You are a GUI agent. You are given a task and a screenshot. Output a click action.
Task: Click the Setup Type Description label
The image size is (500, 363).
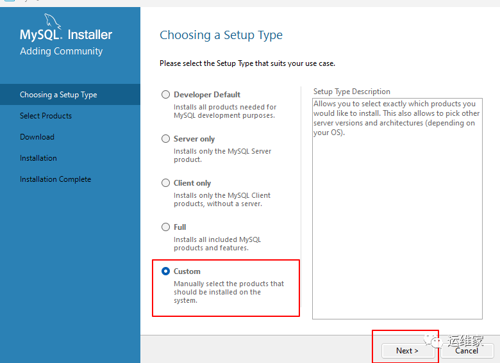(351, 92)
